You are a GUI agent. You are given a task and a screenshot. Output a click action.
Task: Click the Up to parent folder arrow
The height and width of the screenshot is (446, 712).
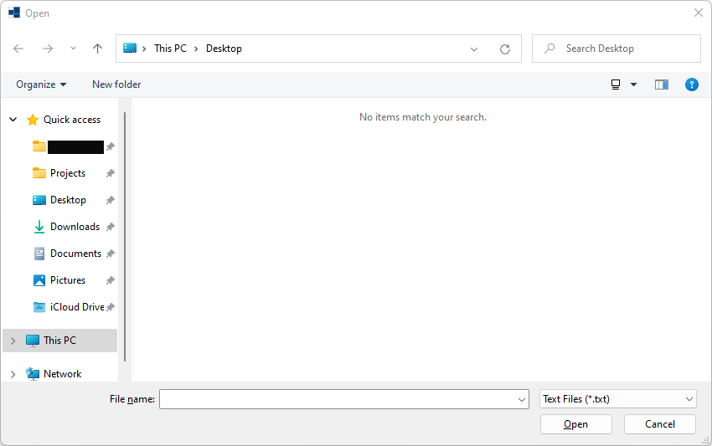[x=97, y=49]
